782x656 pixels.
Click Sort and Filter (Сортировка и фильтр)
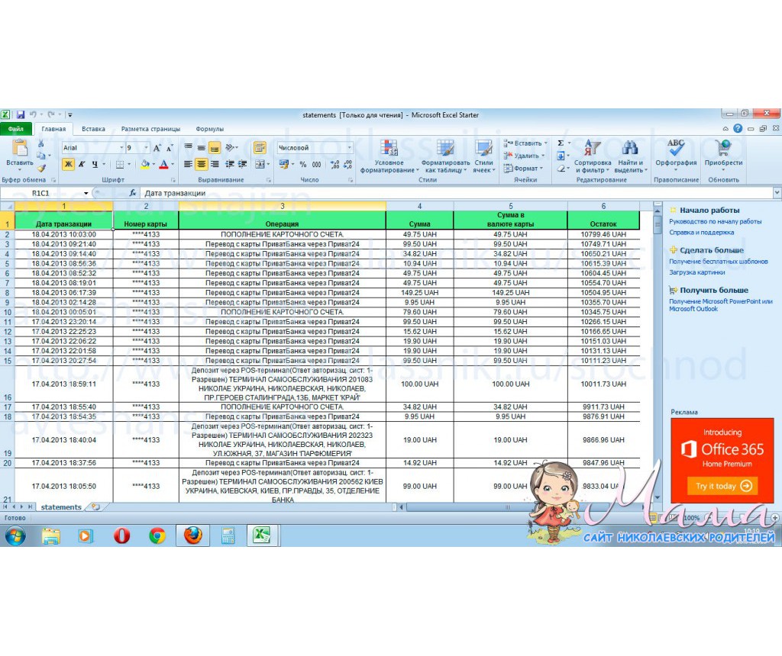tap(592, 156)
